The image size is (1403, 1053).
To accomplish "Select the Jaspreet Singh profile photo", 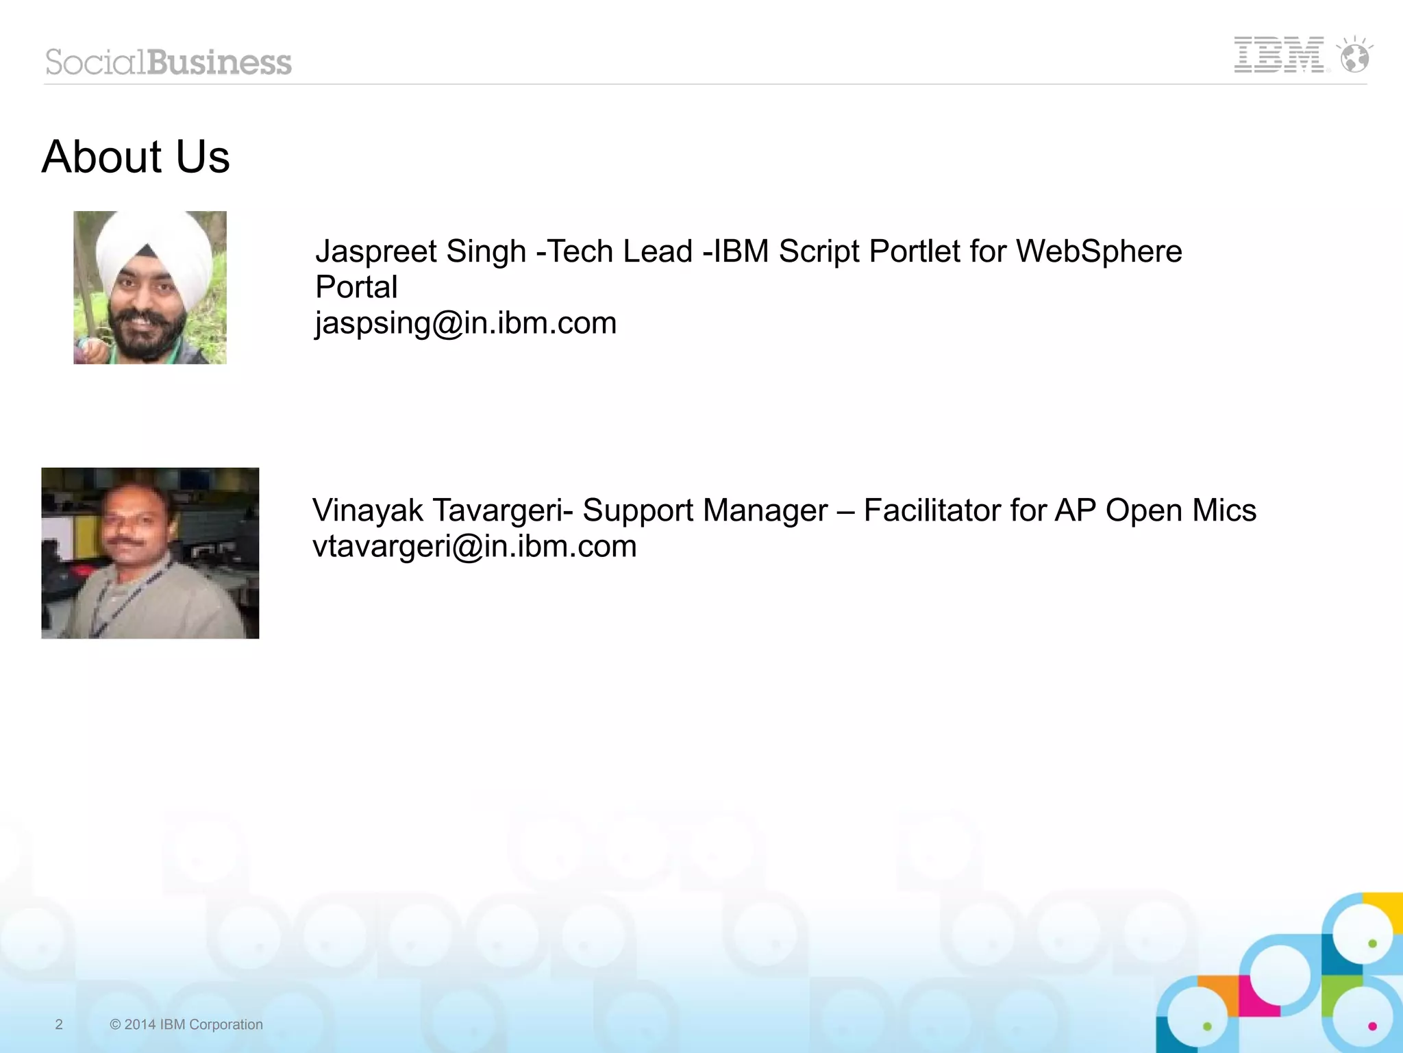I will [x=150, y=287].
